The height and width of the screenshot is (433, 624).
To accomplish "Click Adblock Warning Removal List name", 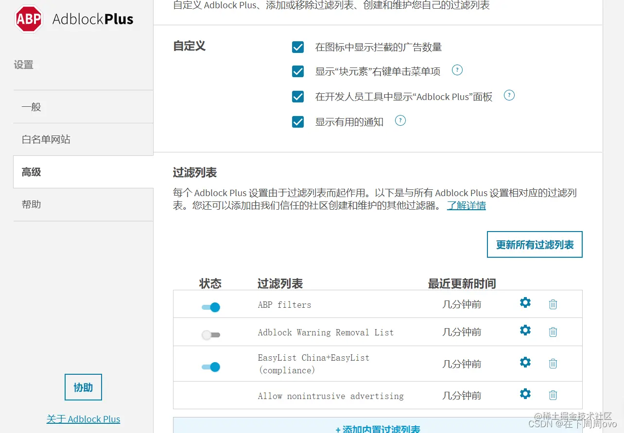I will tap(326, 333).
